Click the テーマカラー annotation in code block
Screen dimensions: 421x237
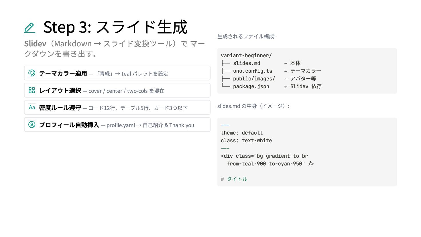(x=306, y=71)
